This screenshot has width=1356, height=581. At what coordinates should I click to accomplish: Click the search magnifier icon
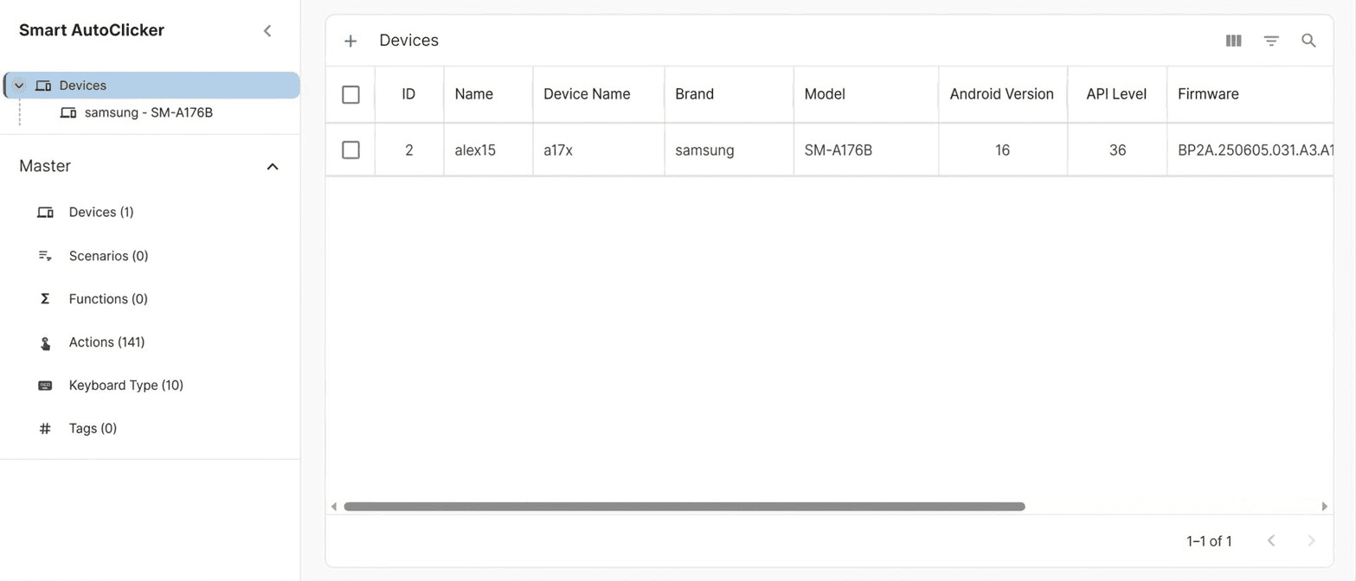pos(1309,41)
